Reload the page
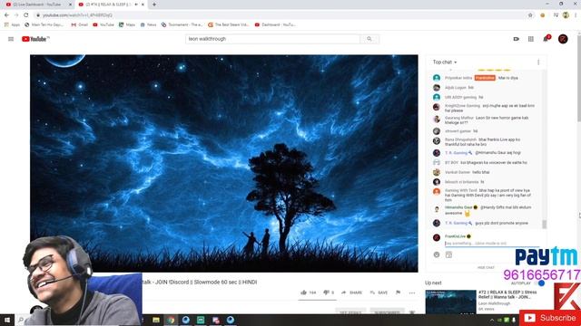 26,15
